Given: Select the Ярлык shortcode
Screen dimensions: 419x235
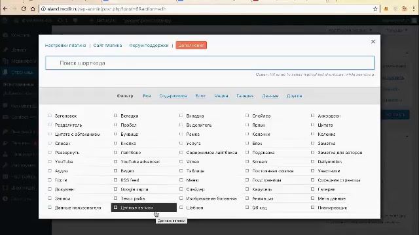Looking at the screenshot, I should (259, 125).
